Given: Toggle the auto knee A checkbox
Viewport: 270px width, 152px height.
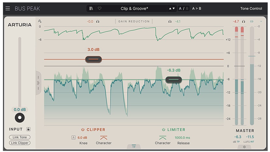Looking at the screenshot, I should tap(73, 138).
